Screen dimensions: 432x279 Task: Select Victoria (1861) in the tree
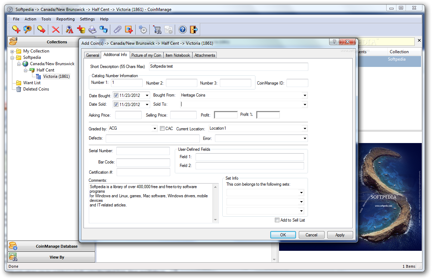pos(56,76)
